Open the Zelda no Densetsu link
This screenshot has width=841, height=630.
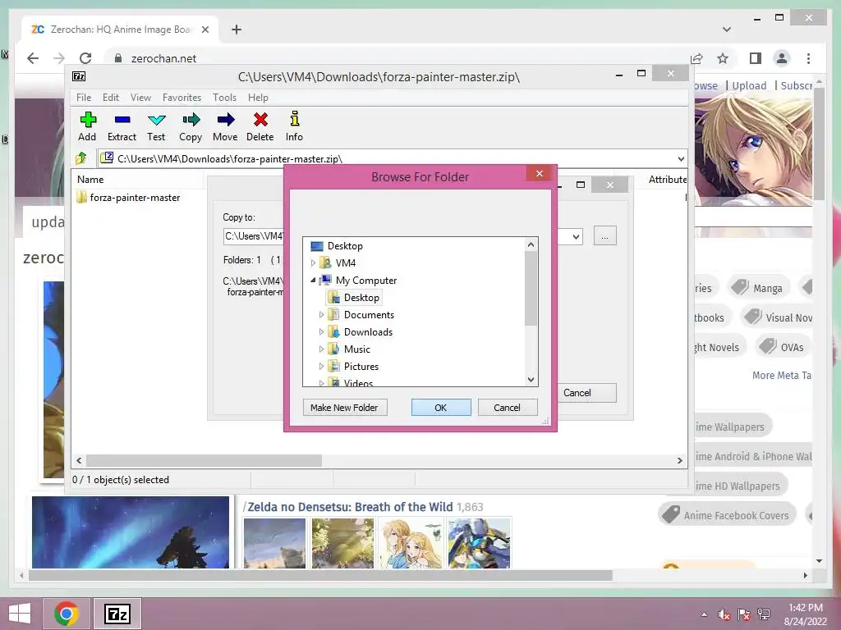coord(350,507)
